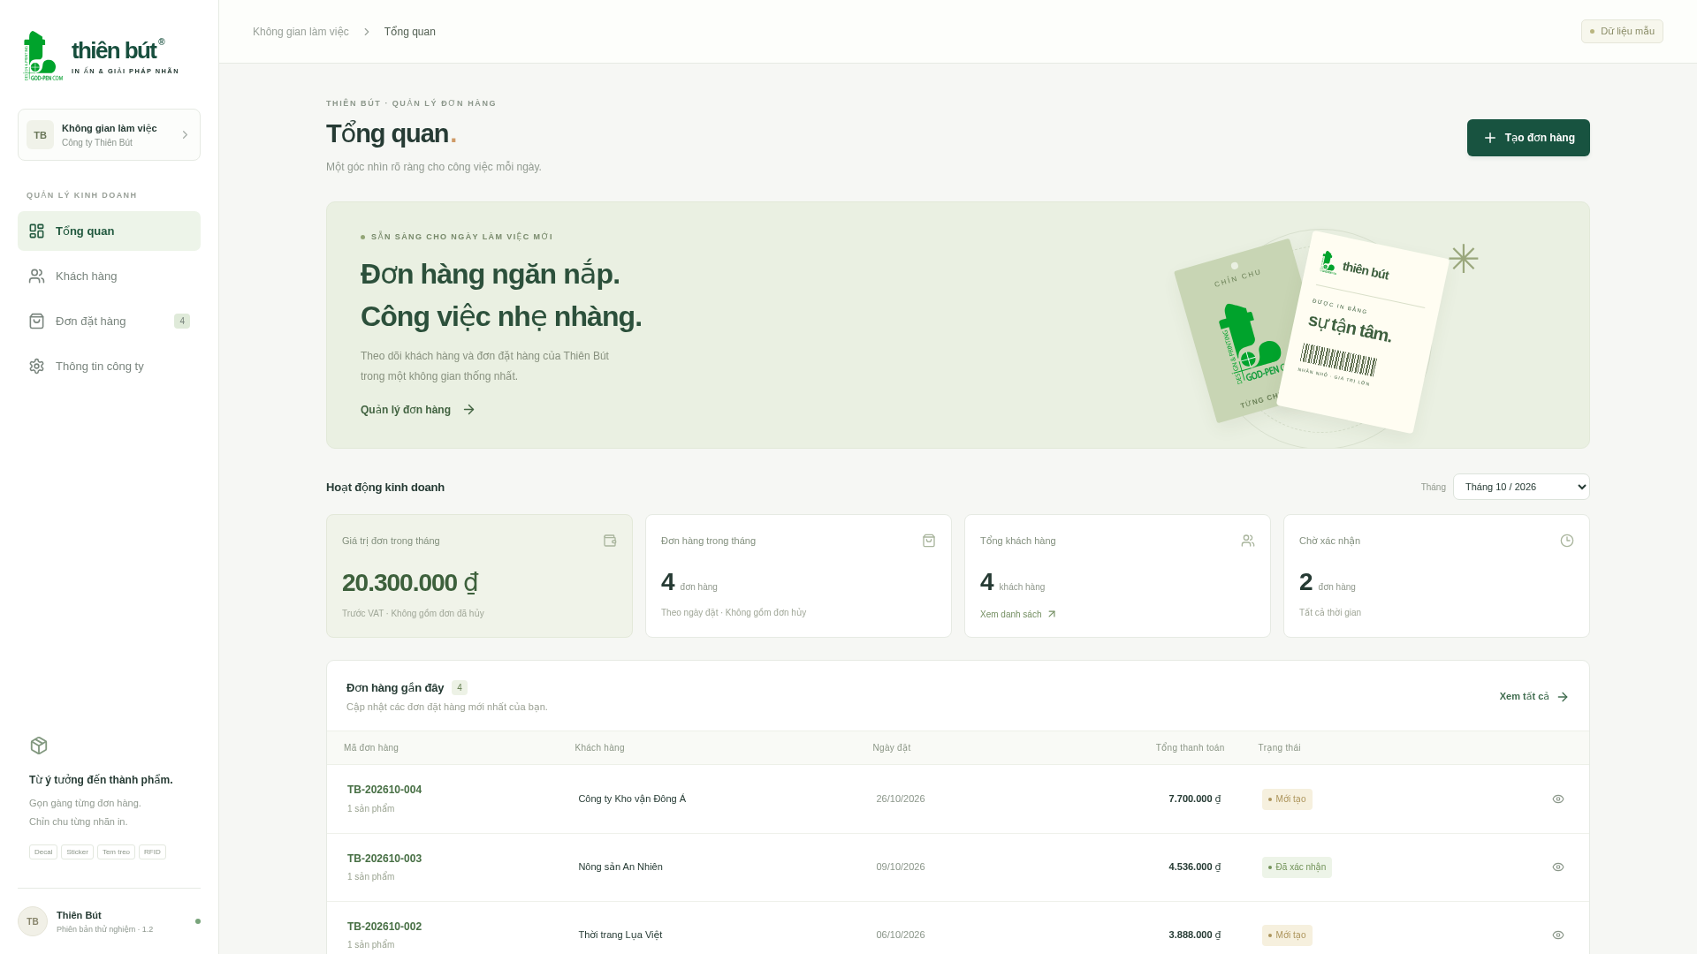The image size is (1697, 954).
Task: Click the label tag illustration in the banner
Action: 1313,334
